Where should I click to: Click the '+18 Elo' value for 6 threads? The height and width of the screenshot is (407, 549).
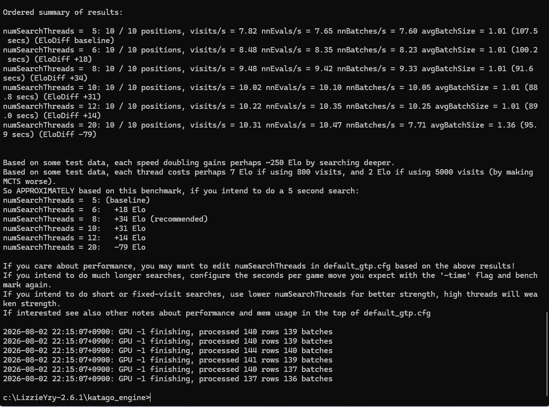point(130,210)
